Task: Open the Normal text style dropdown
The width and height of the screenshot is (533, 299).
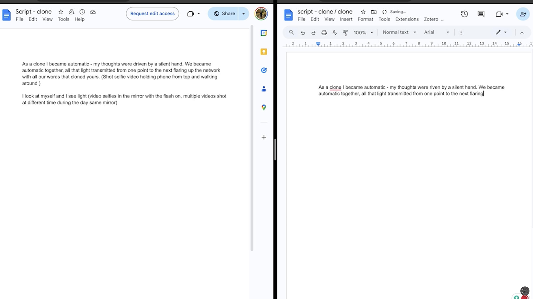Action: click(399, 32)
